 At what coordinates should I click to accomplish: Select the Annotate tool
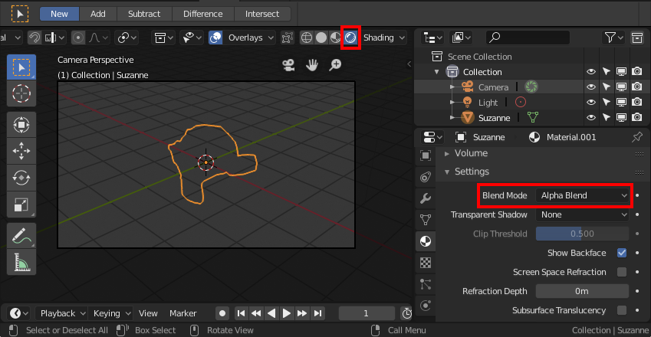[x=21, y=235]
